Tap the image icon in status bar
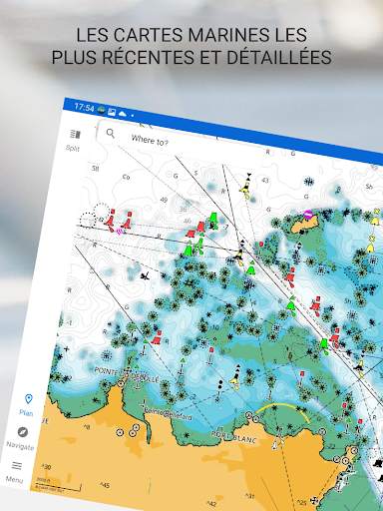The height and width of the screenshot is (511, 383). 112,112
